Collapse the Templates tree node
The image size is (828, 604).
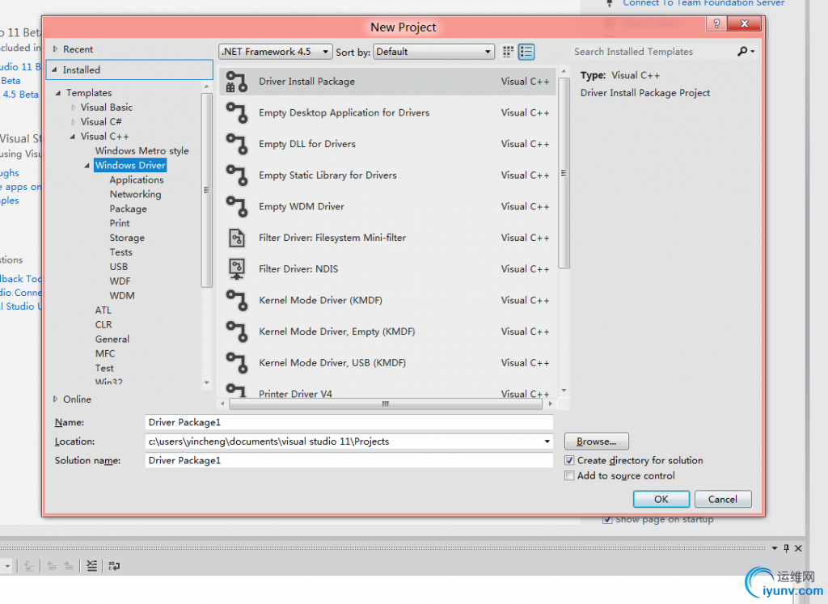pos(58,93)
